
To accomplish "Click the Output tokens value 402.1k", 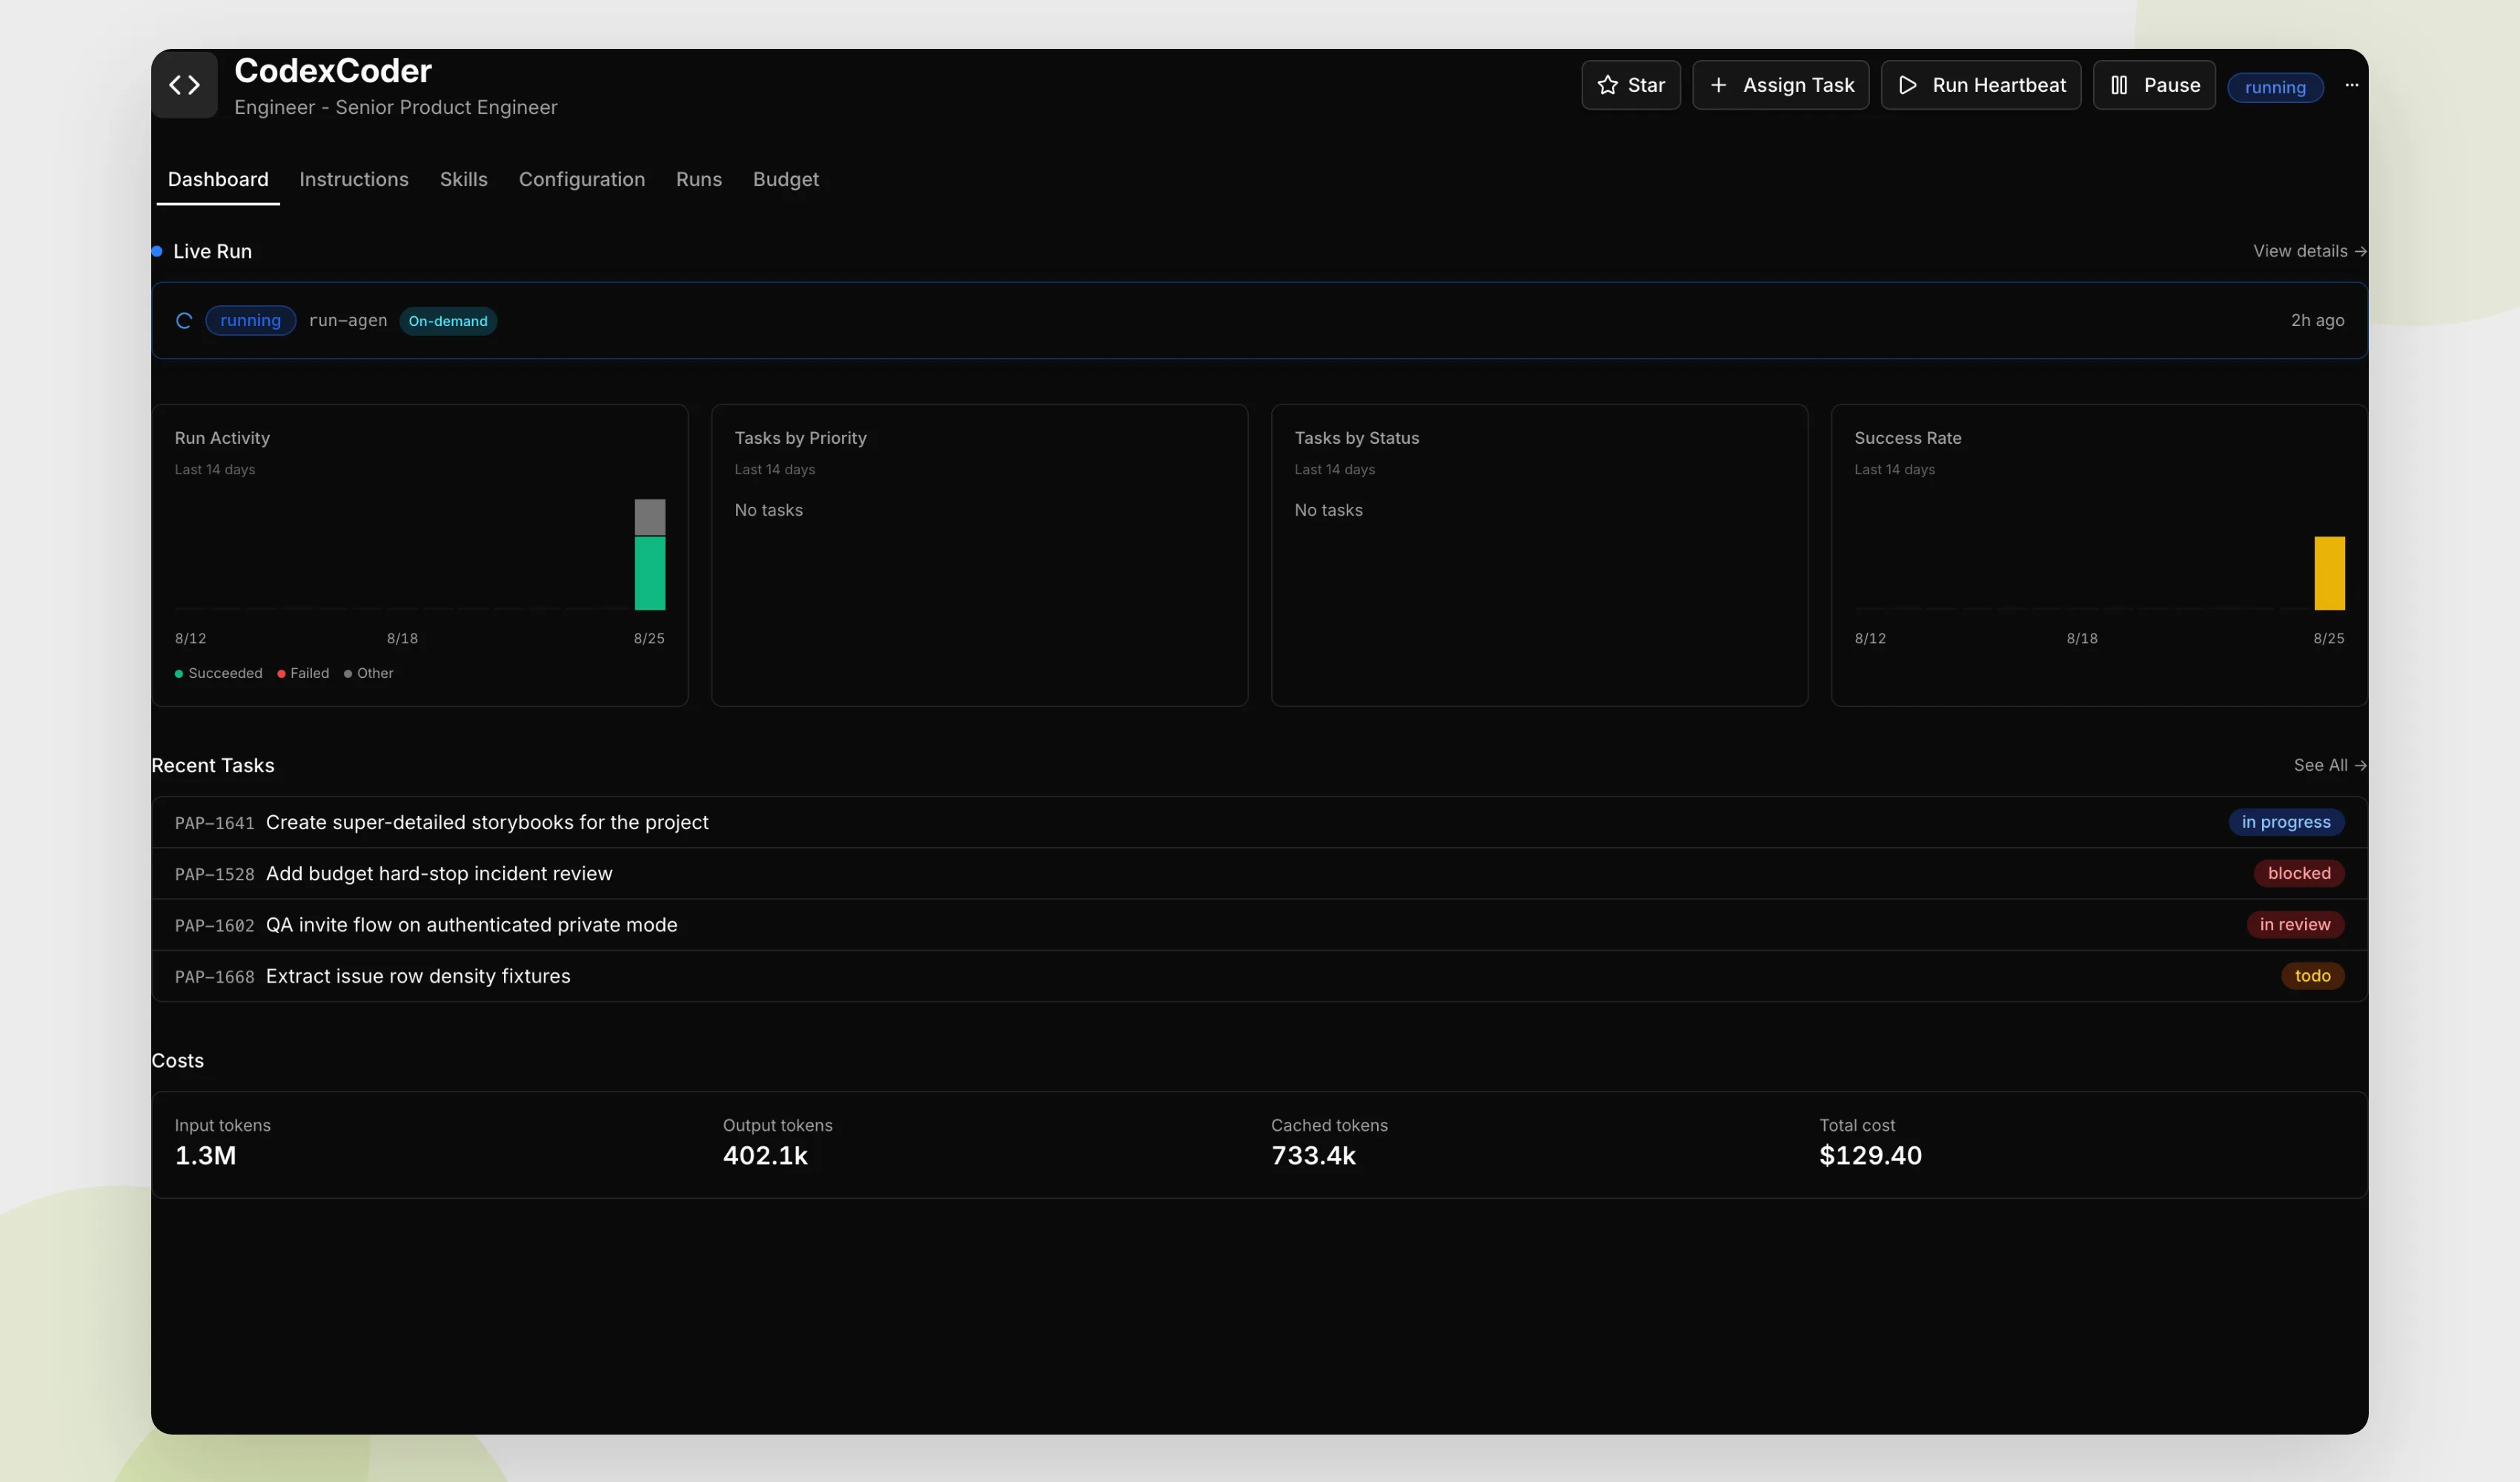I will click(x=765, y=1155).
